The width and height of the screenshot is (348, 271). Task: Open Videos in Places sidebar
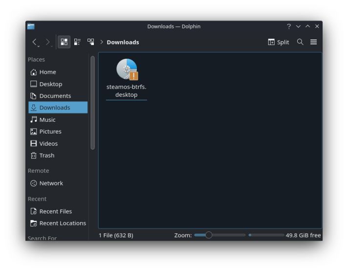click(x=58, y=143)
